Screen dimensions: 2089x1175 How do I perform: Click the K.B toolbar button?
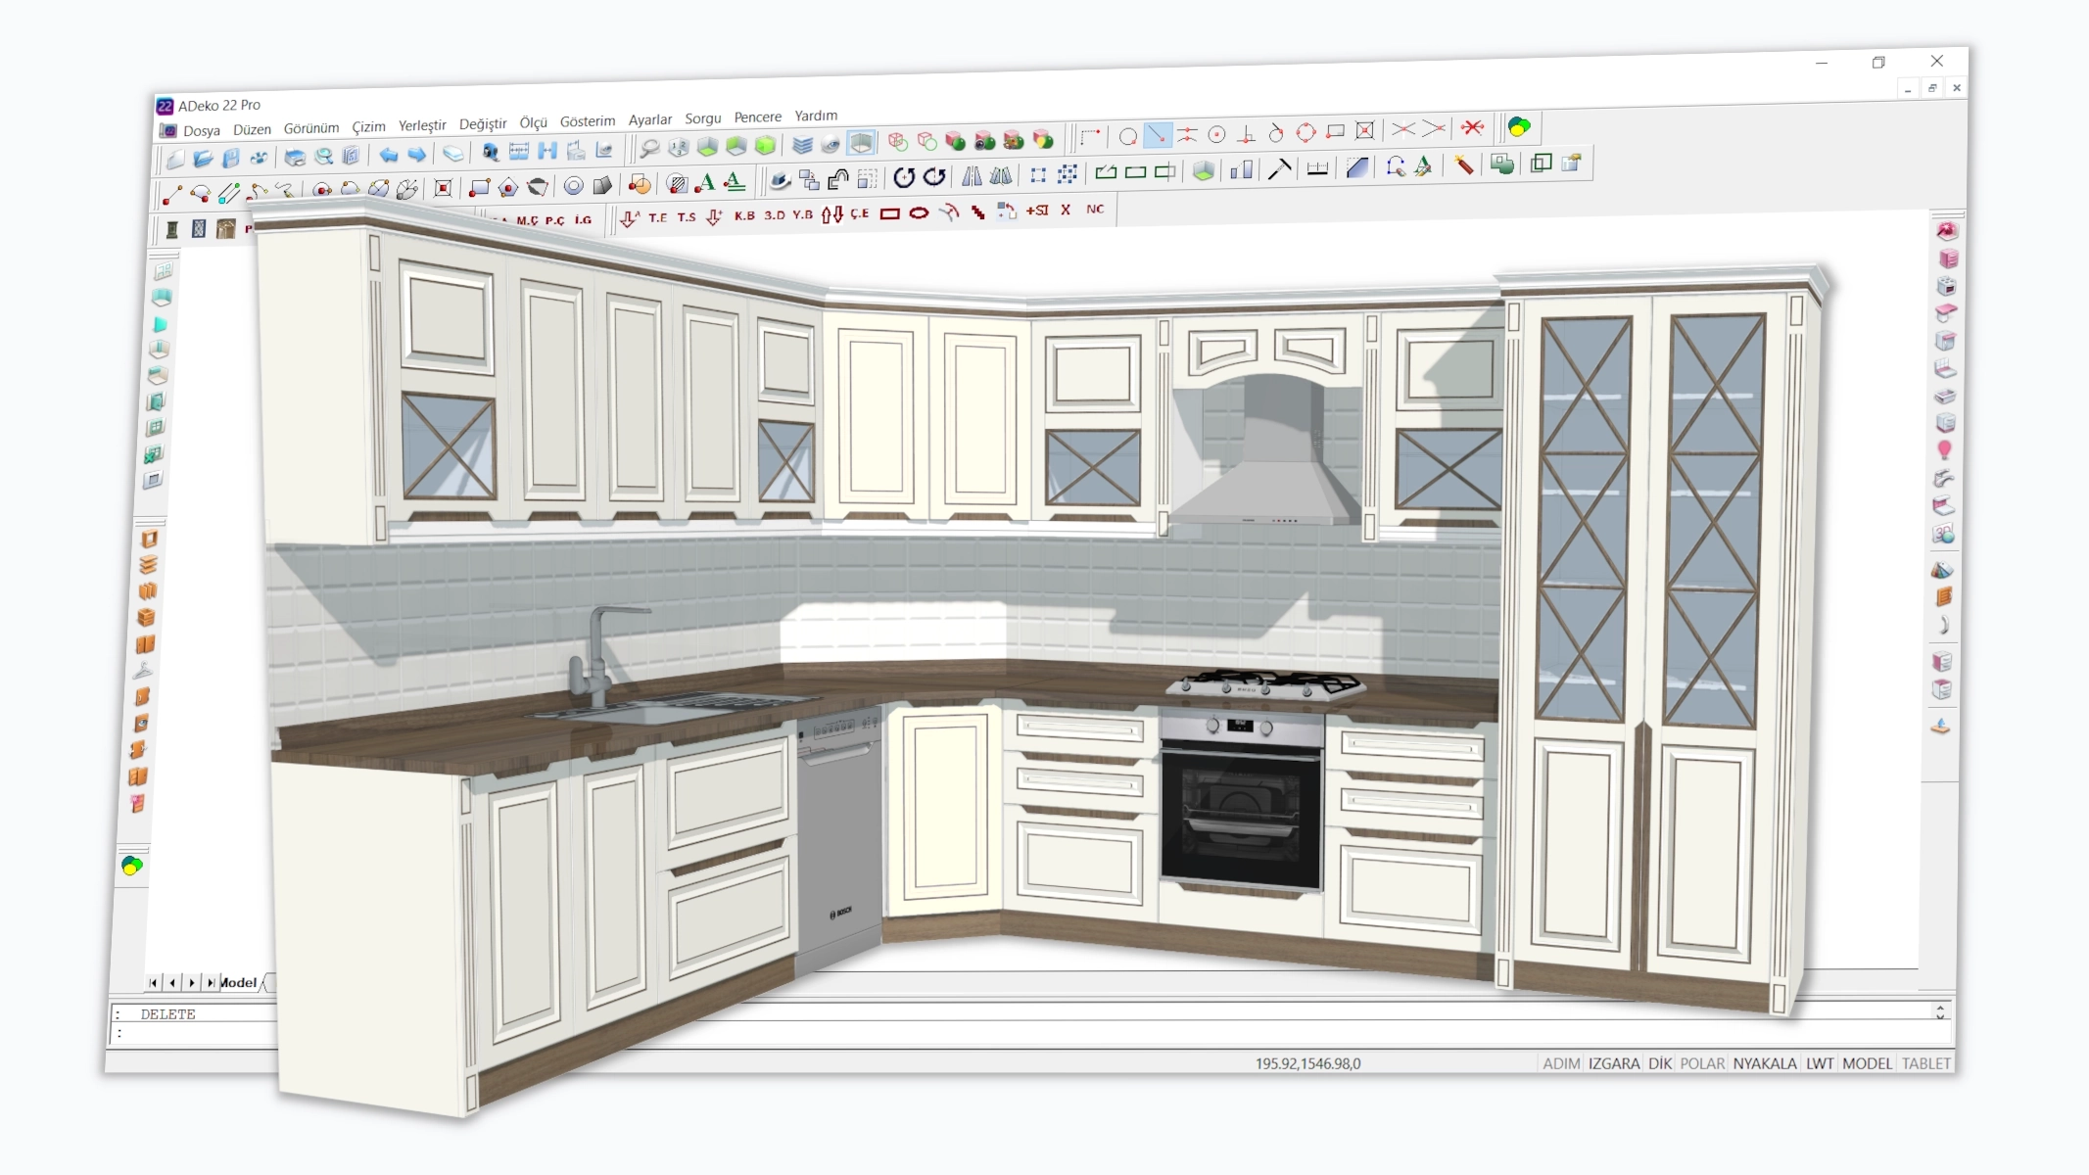coord(744,215)
